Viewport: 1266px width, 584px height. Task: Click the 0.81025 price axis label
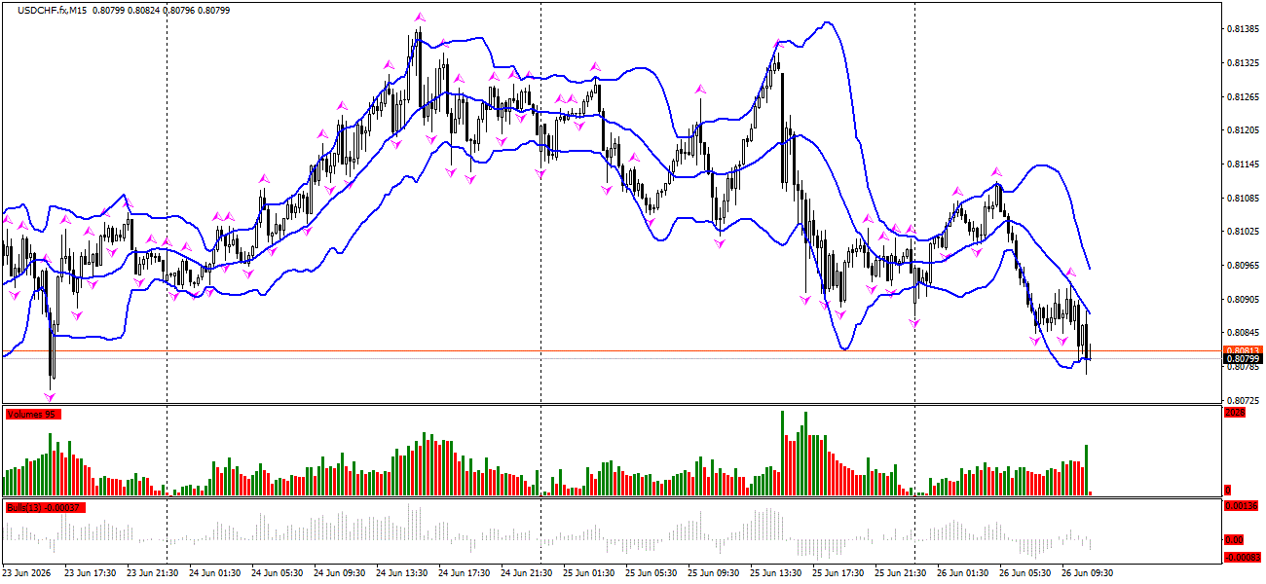coord(1242,232)
